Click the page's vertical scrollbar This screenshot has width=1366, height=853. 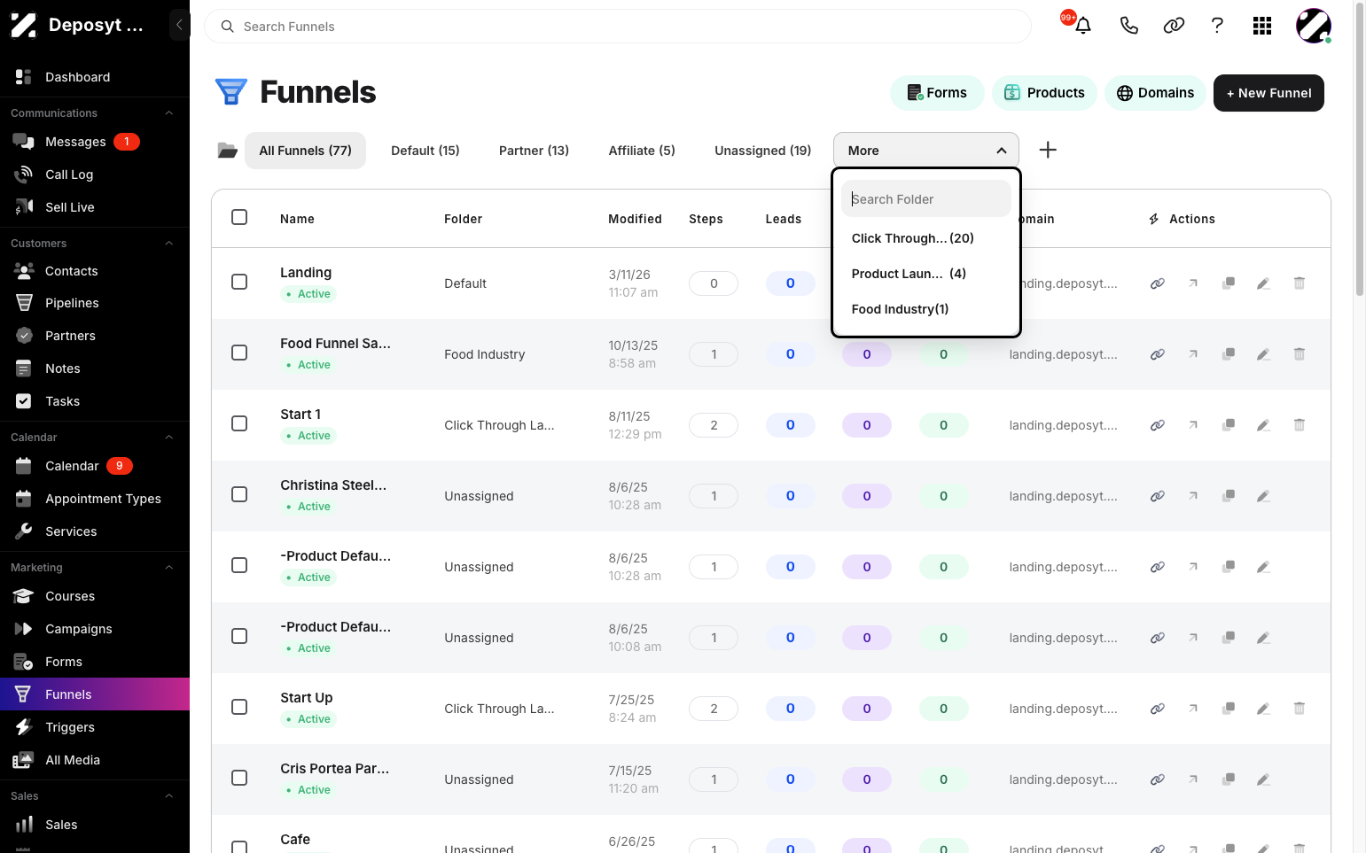pyautogui.click(x=1360, y=151)
